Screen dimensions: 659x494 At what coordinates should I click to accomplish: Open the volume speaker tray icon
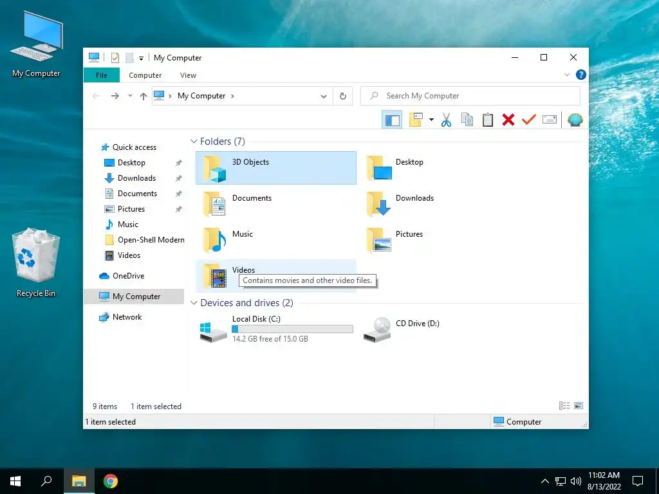tap(576, 481)
